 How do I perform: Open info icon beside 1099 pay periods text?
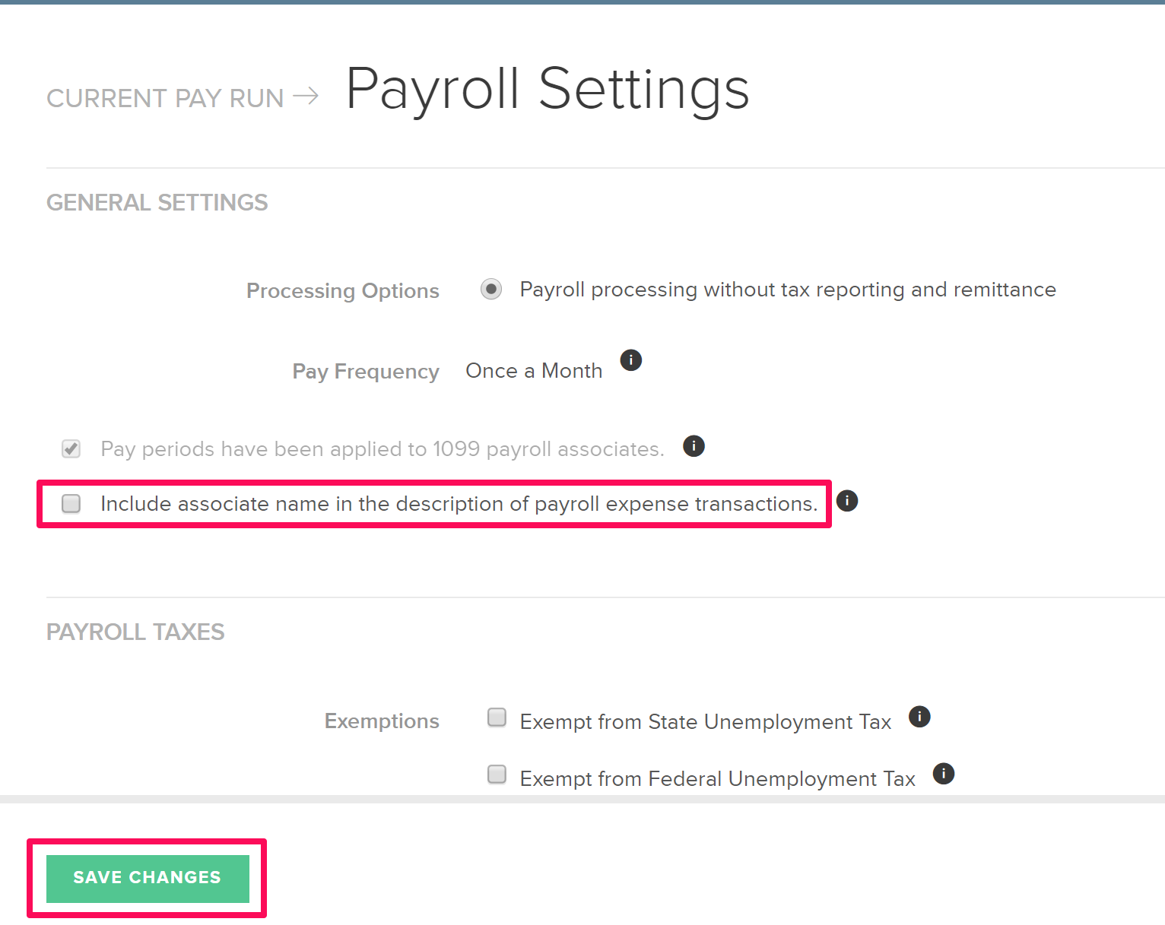[x=694, y=445]
